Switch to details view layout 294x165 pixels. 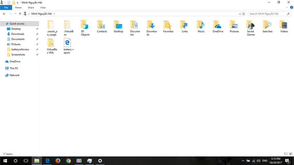coord(286,154)
